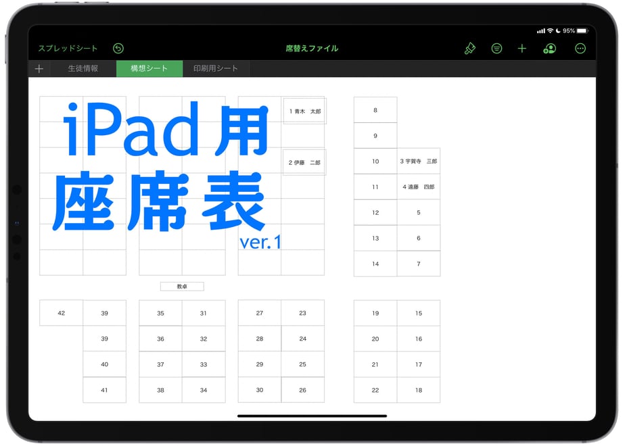
Task: Select seat cell 11
Action: point(375,187)
